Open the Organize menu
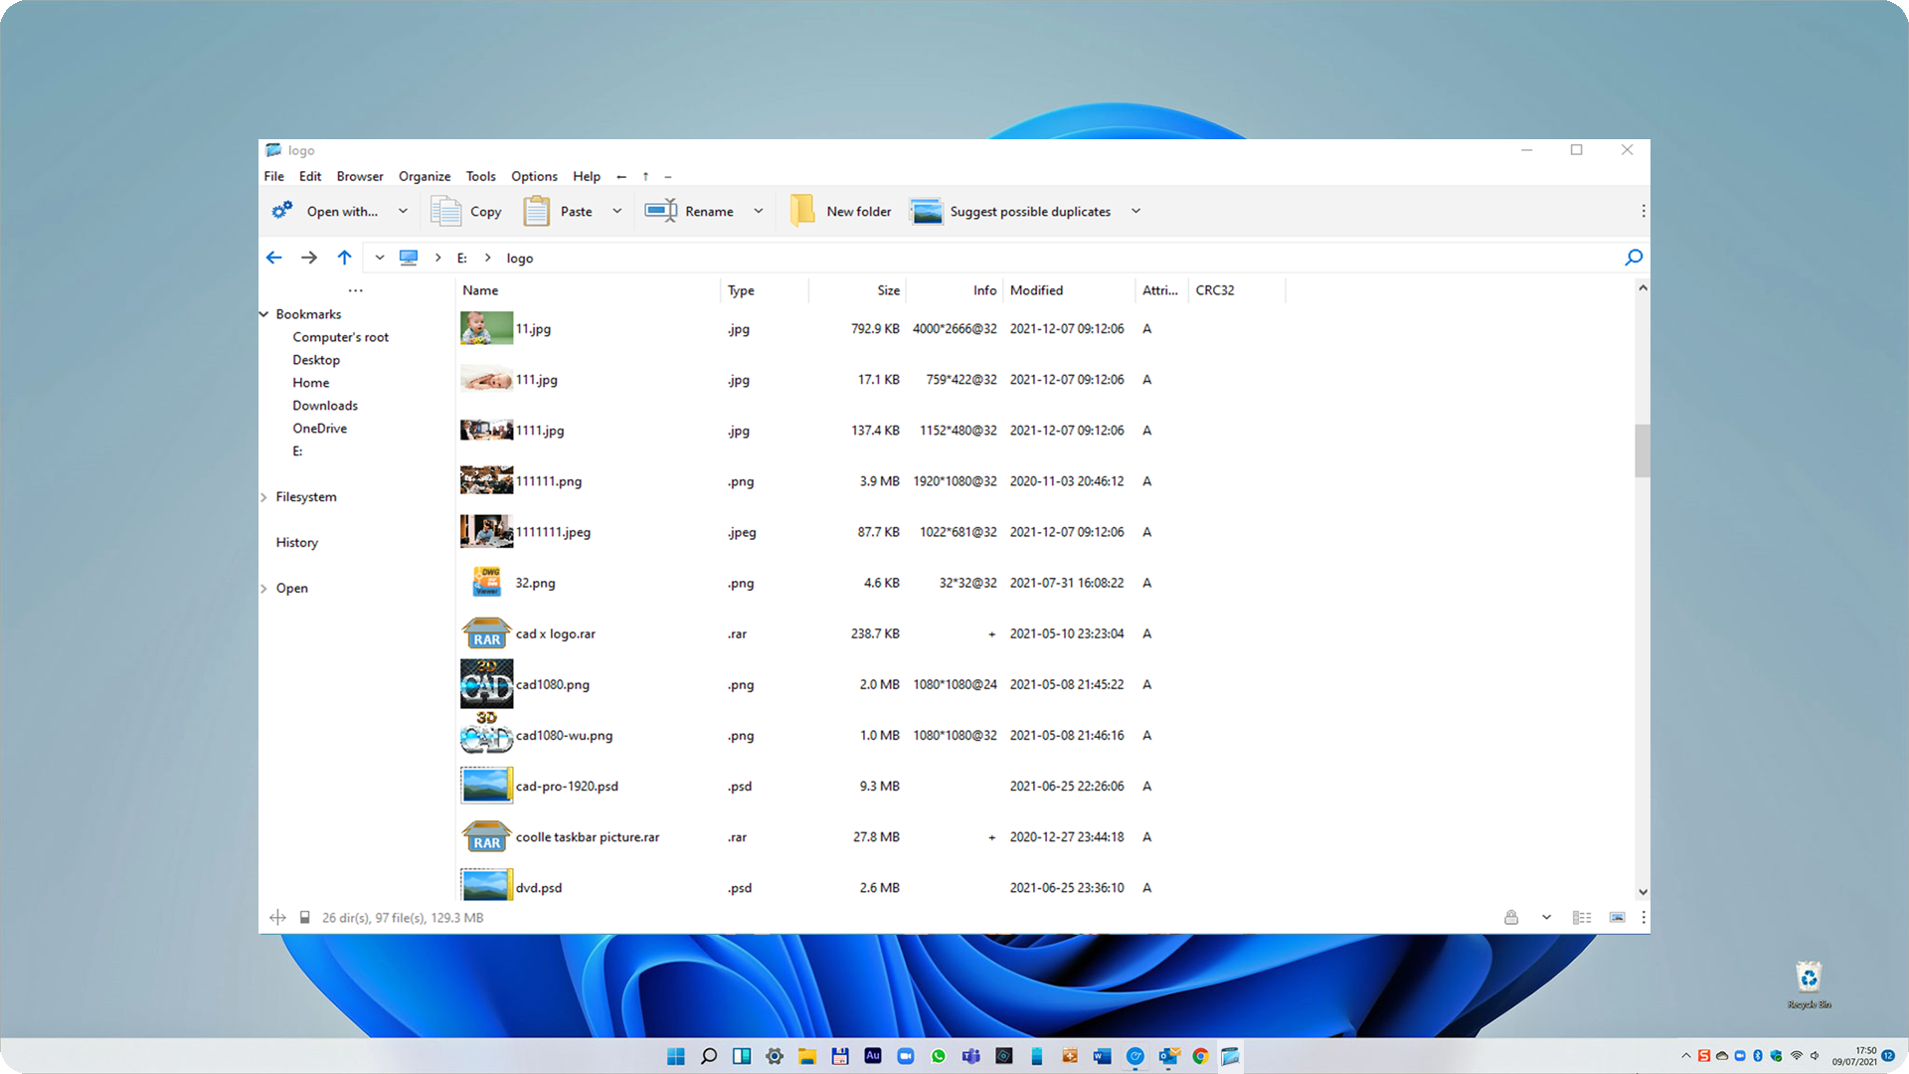The image size is (1909, 1074). point(424,176)
